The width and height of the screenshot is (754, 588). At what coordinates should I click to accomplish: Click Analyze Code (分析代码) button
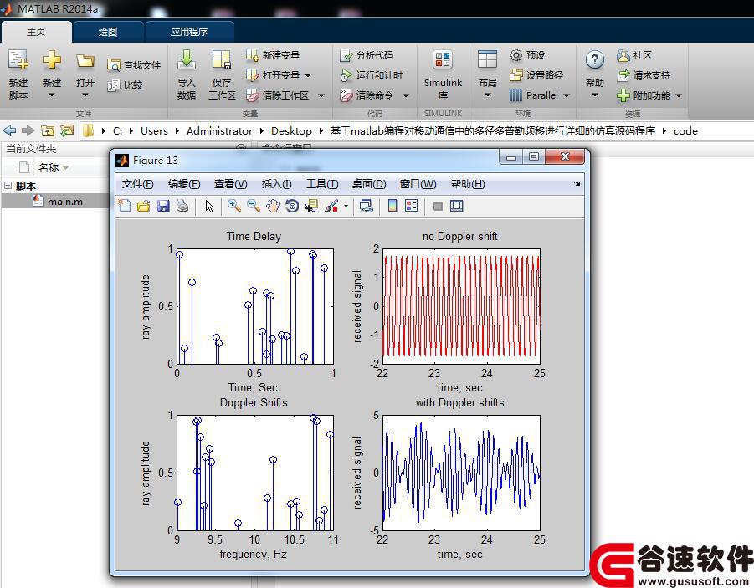(x=367, y=55)
